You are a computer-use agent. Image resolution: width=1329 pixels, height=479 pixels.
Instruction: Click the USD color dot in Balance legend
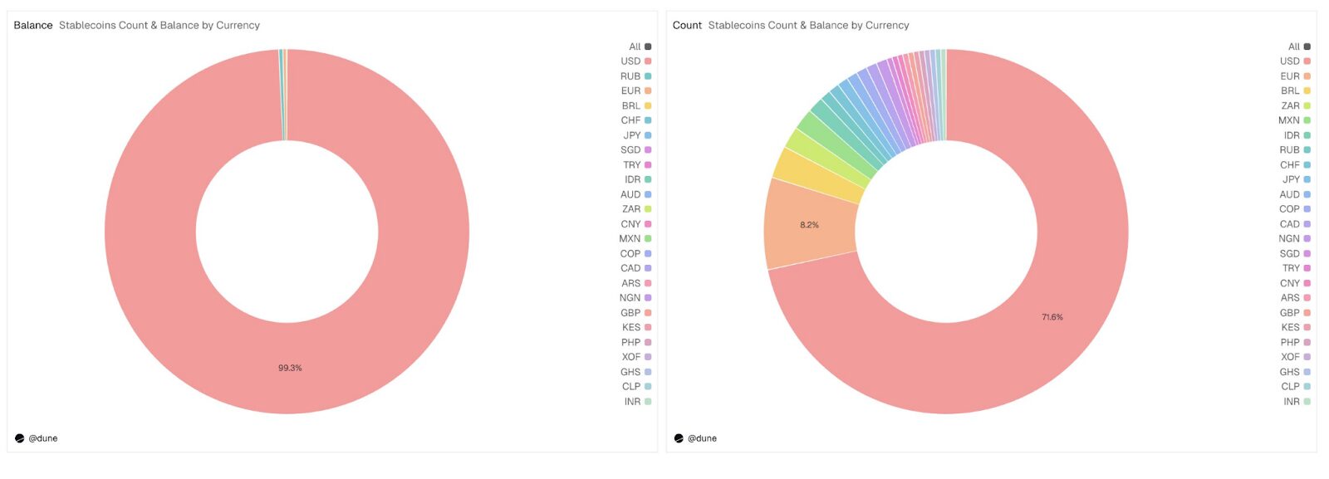point(648,61)
